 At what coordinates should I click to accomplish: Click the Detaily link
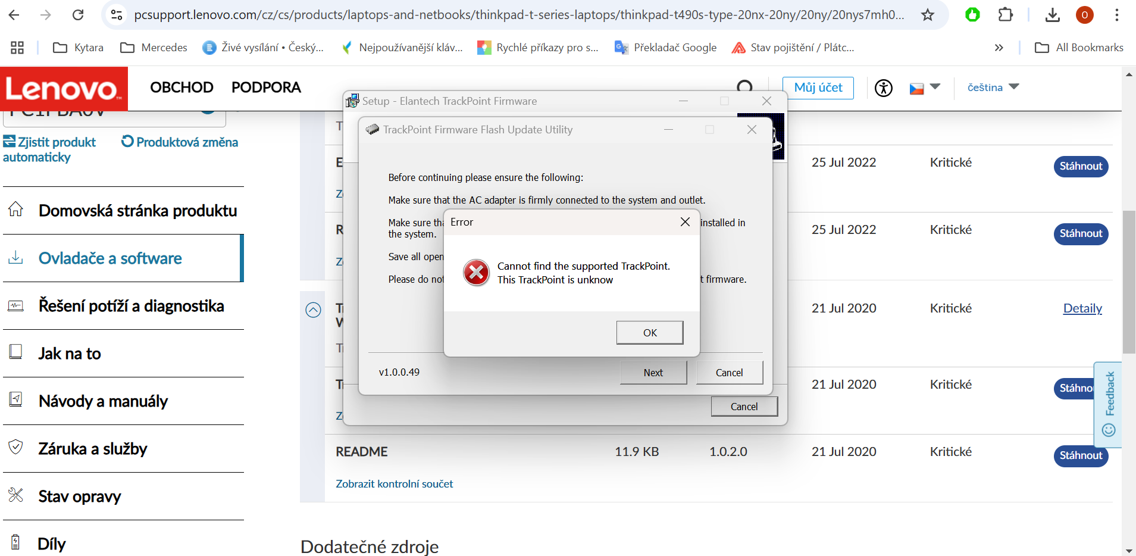(1082, 308)
